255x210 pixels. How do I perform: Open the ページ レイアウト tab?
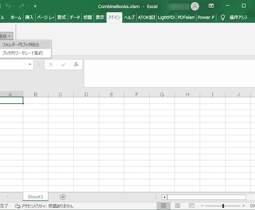click(45, 18)
